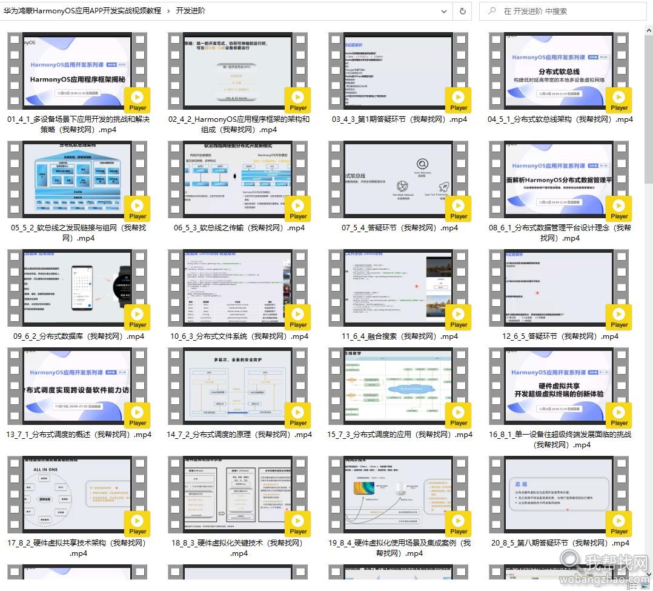The height and width of the screenshot is (591, 653).
Task: Click file name 01_4_1_多设备场景下应用开发的挑战和解决策略
Action: click(x=78, y=124)
